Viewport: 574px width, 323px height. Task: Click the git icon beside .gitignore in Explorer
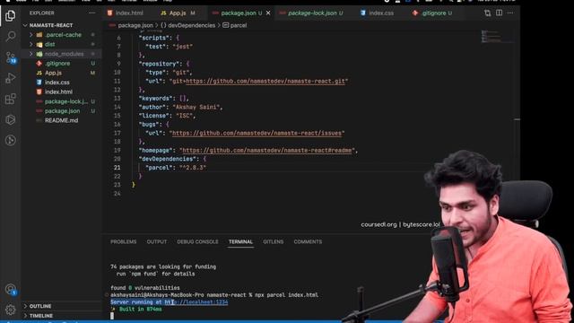tap(39, 64)
